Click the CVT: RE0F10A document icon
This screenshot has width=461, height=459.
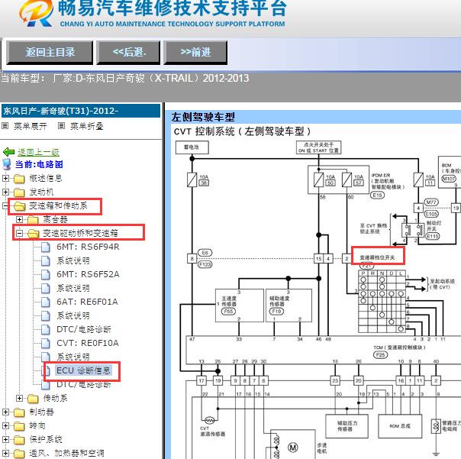coord(46,343)
